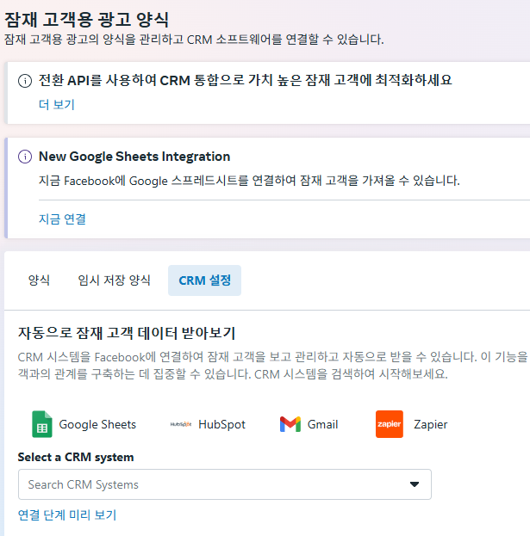Click the info icon beside Google Sheets Integration
This screenshot has width=530, height=536.
tap(25, 157)
